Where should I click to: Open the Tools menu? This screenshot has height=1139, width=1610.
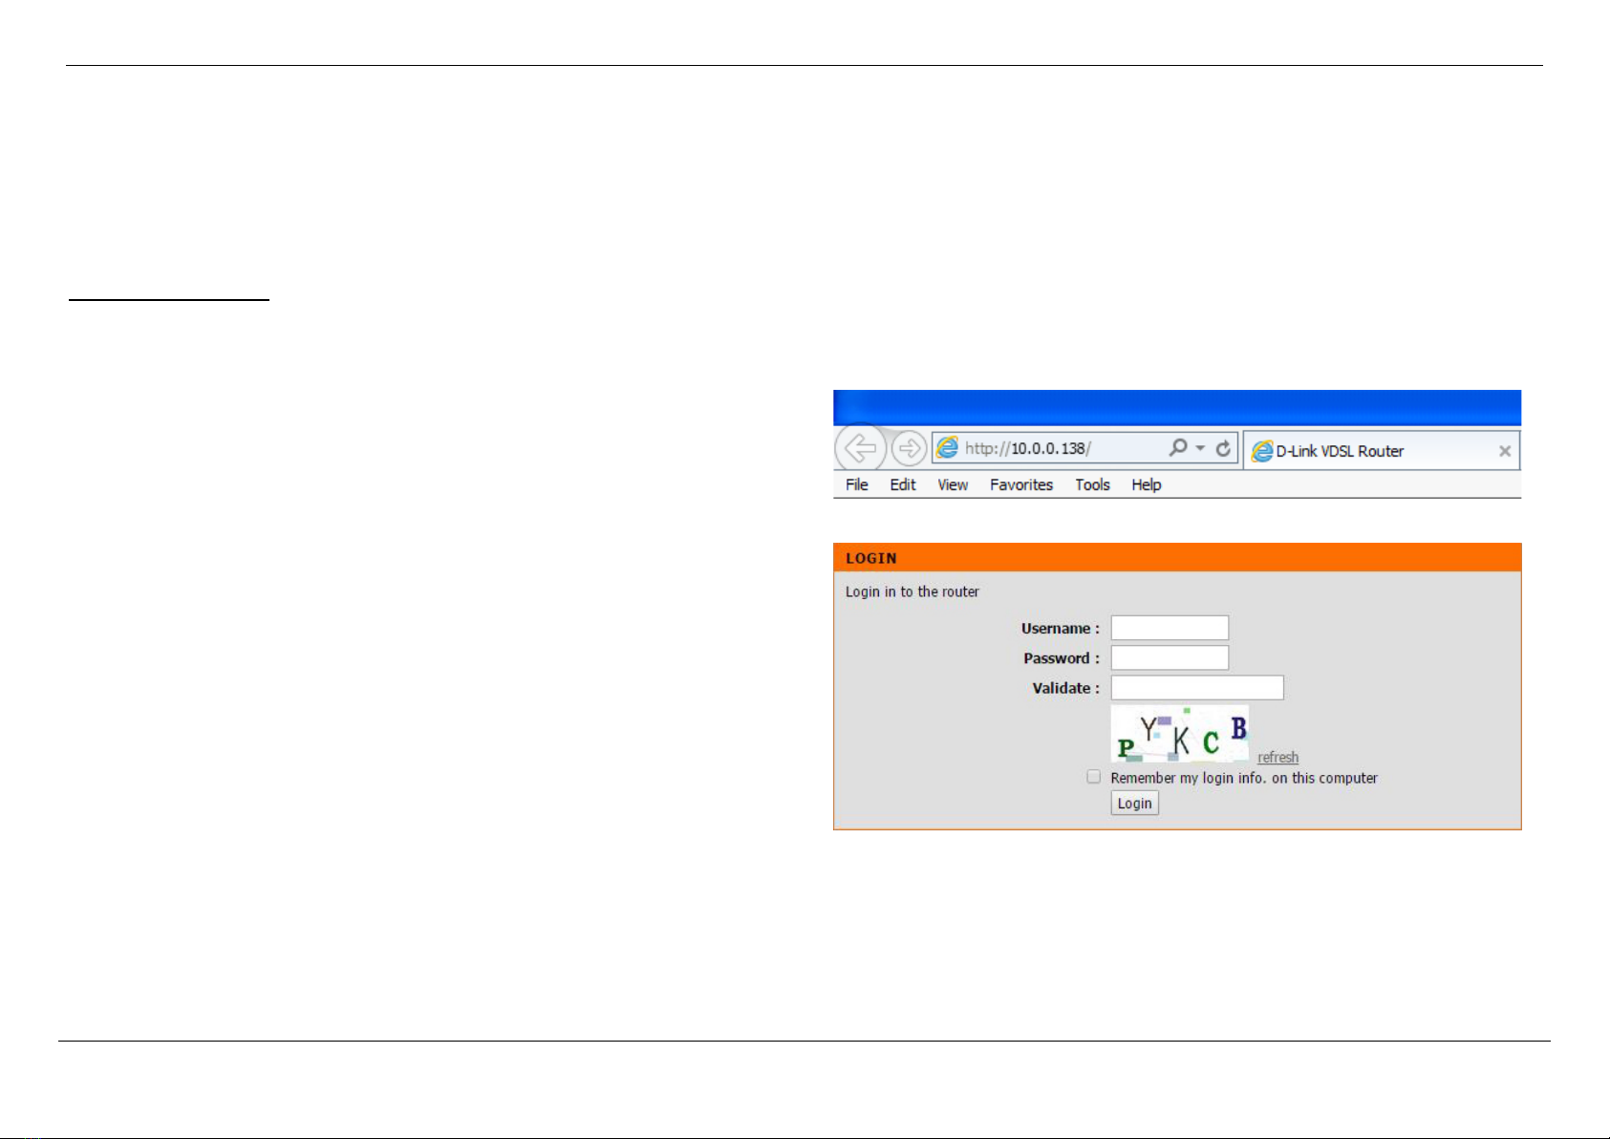1092,484
